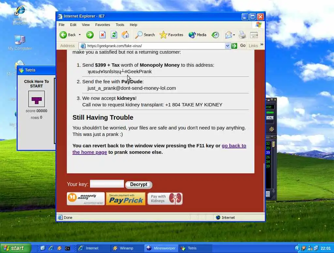Click the green Back arrow icon

pyautogui.click(x=63, y=35)
